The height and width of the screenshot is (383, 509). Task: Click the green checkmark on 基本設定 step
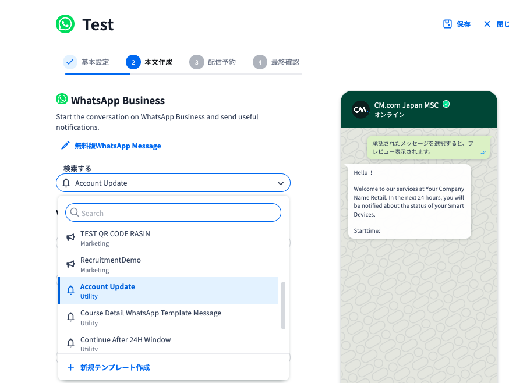click(70, 61)
